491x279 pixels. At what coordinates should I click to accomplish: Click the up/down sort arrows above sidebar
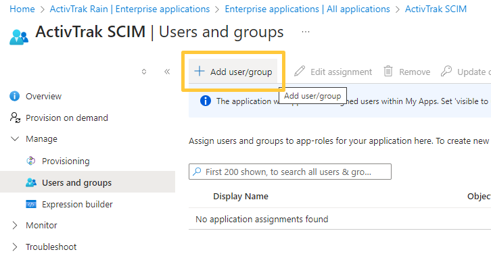pos(144,72)
